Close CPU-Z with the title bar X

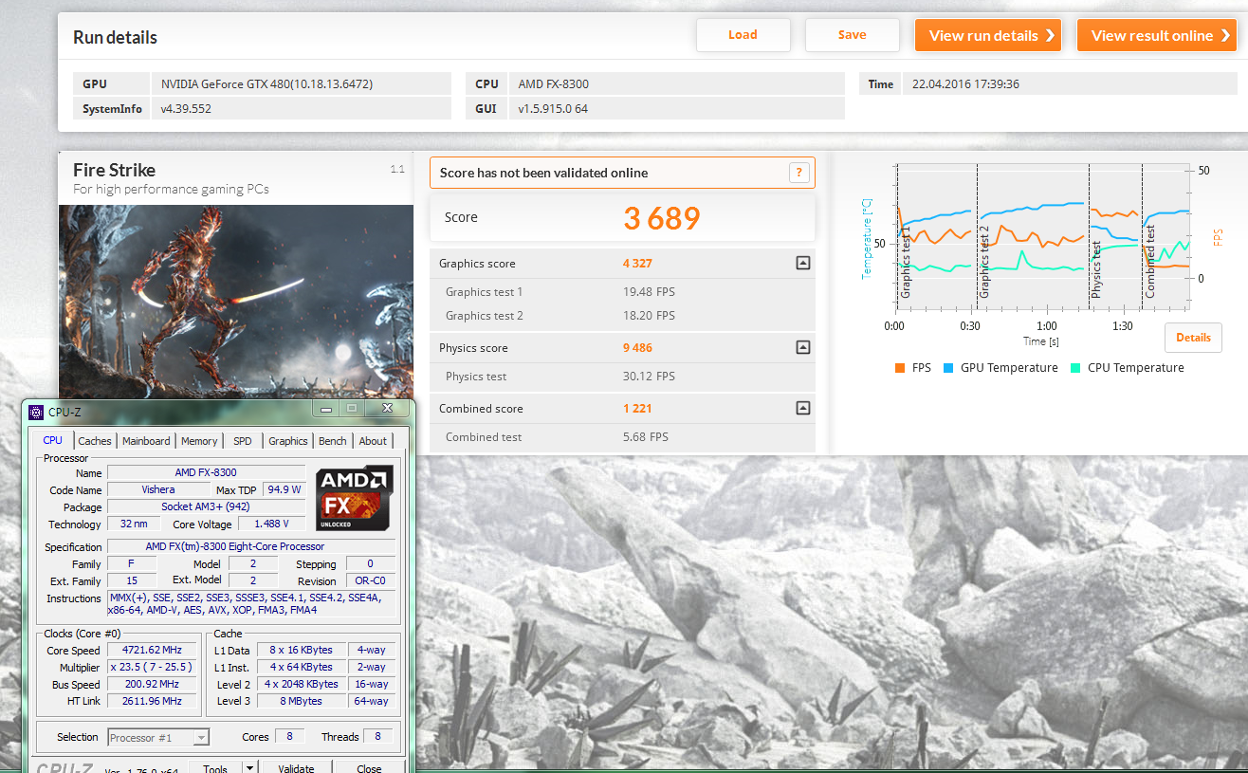click(387, 409)
